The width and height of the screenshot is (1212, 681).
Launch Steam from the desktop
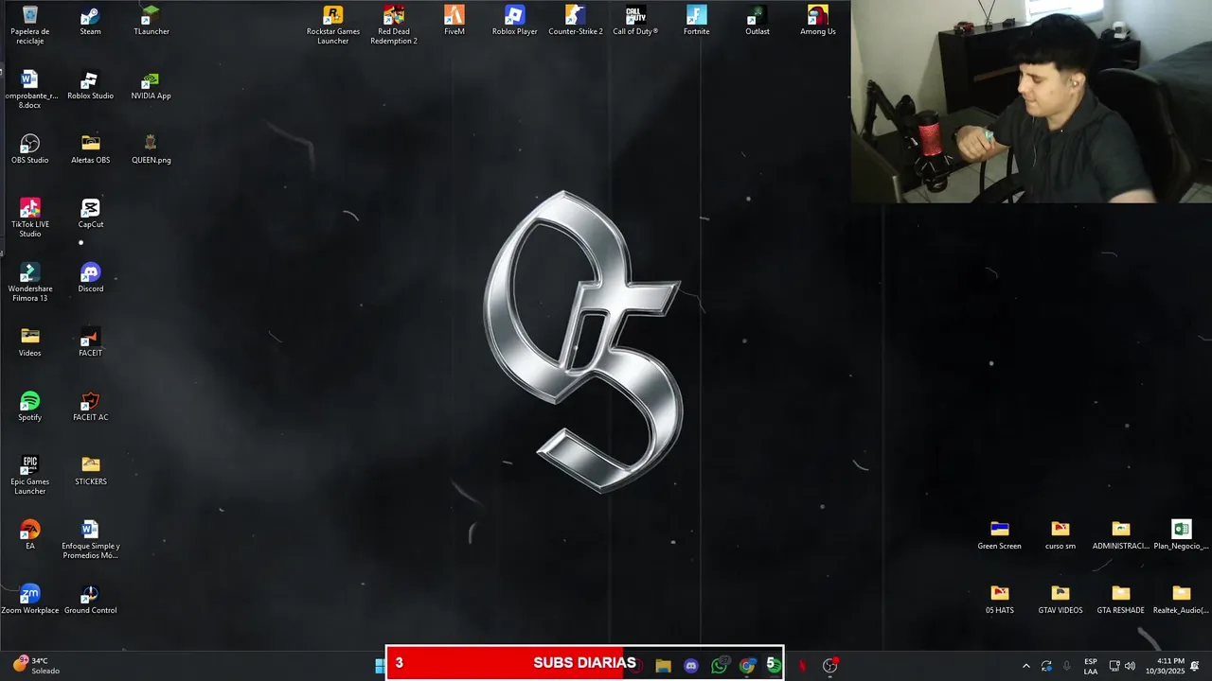90,21
